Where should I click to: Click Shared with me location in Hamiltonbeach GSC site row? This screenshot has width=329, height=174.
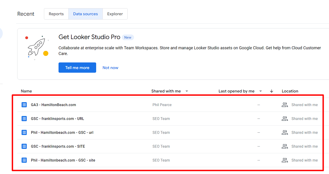304,160
